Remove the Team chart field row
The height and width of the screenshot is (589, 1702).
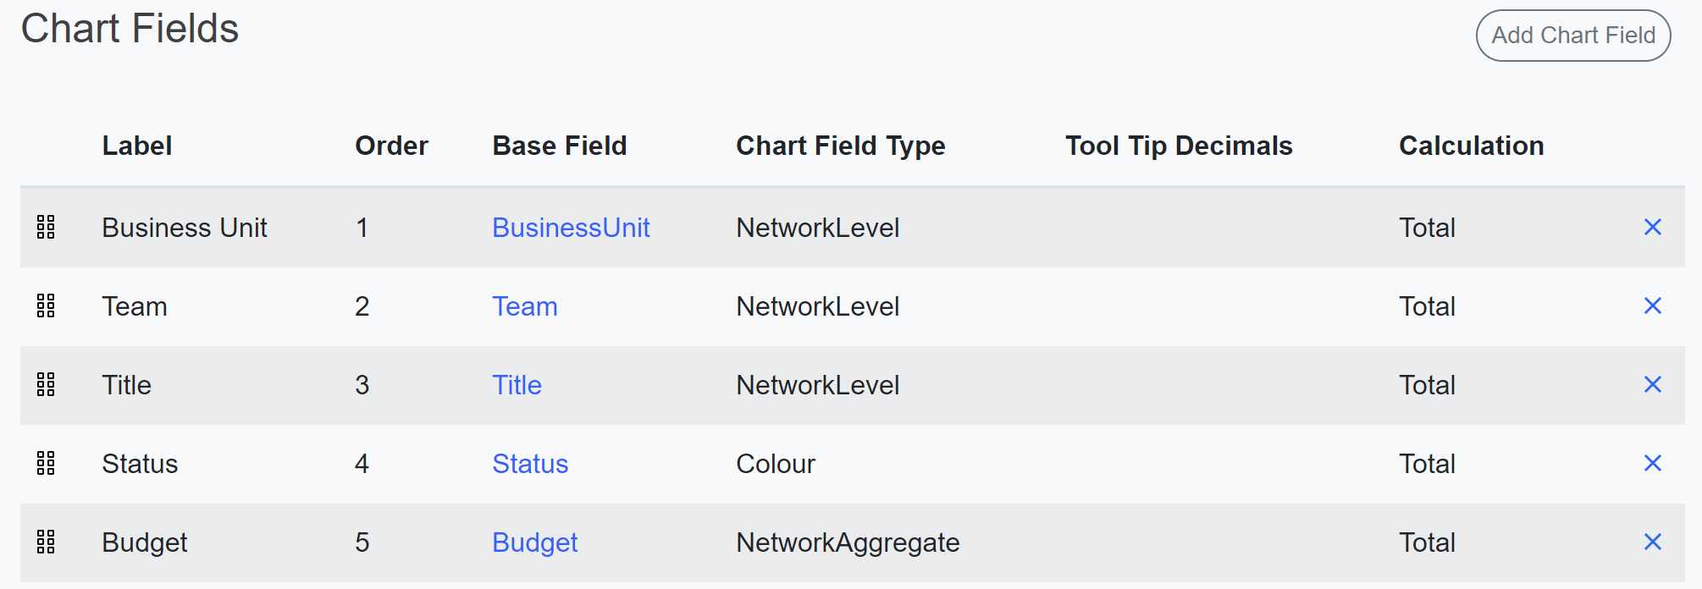tap(1652, 306)
